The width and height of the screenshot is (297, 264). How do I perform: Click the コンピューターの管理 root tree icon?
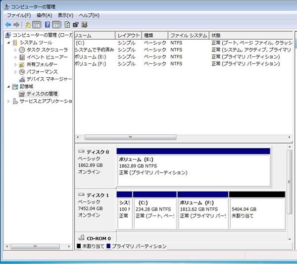8,35
